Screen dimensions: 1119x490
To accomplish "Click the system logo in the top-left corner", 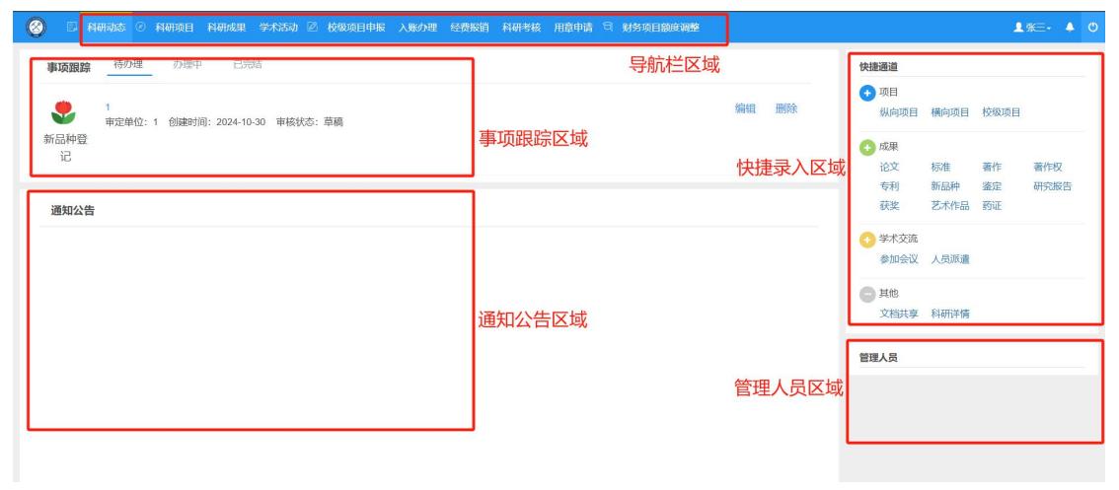I will click(37, 27).
